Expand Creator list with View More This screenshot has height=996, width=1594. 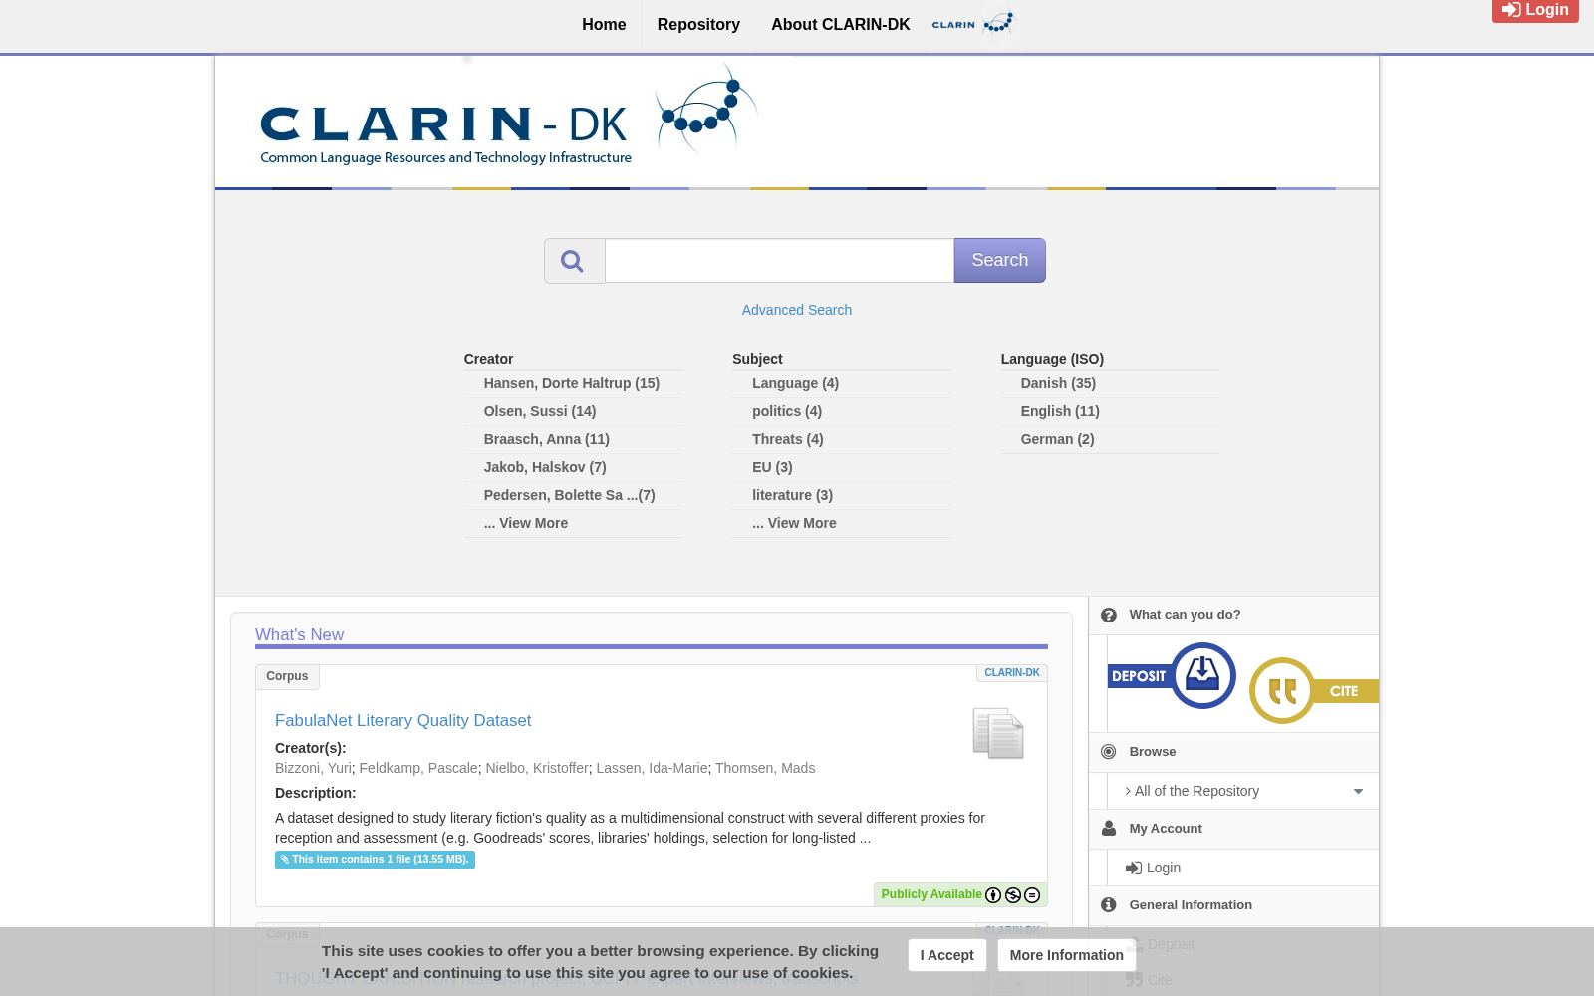(x=526, y=523)
